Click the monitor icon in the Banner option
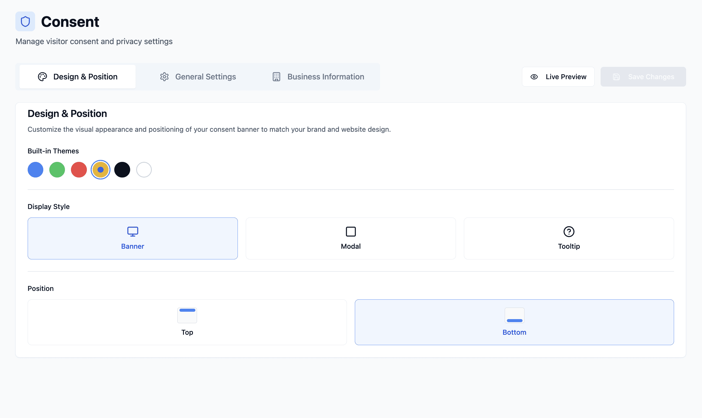 pyautogui.click(x=132, y=231)
